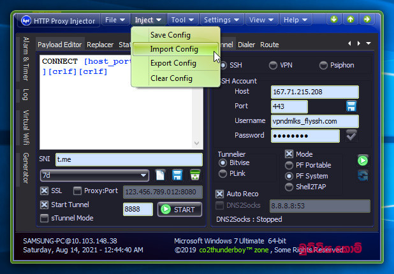Click the blue refresh icon beside PF System
Viewport: 394px width, 274px height.
(x=363, y=175)
